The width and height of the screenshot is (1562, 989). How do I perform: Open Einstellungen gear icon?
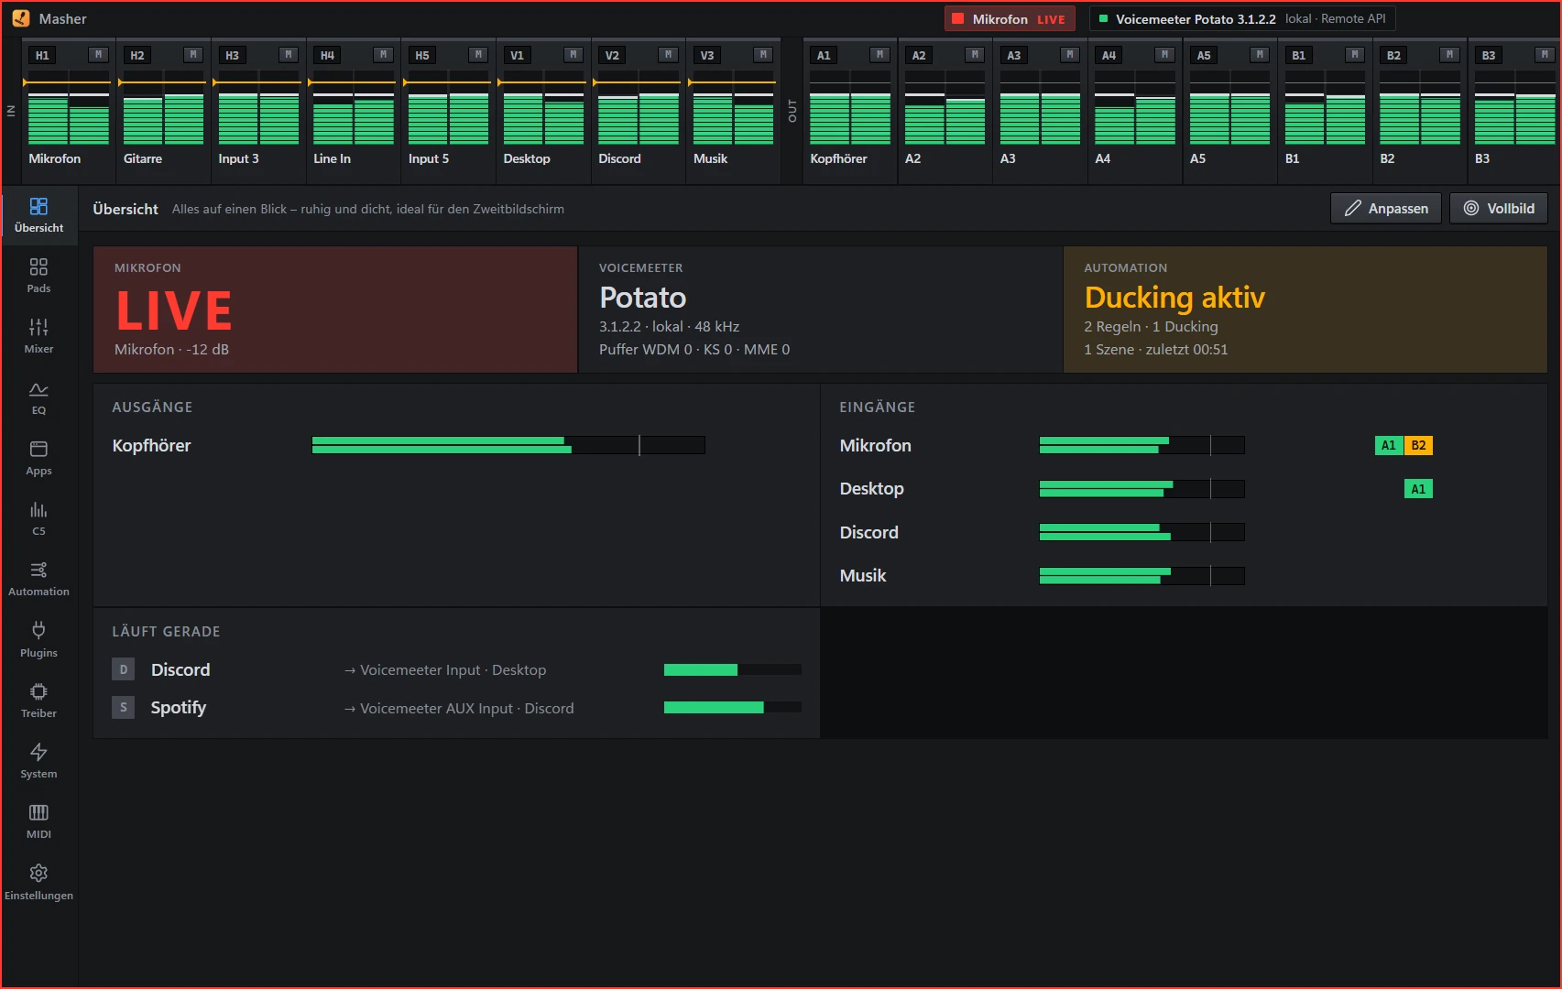pyautogui.click(x=38, y=873)
